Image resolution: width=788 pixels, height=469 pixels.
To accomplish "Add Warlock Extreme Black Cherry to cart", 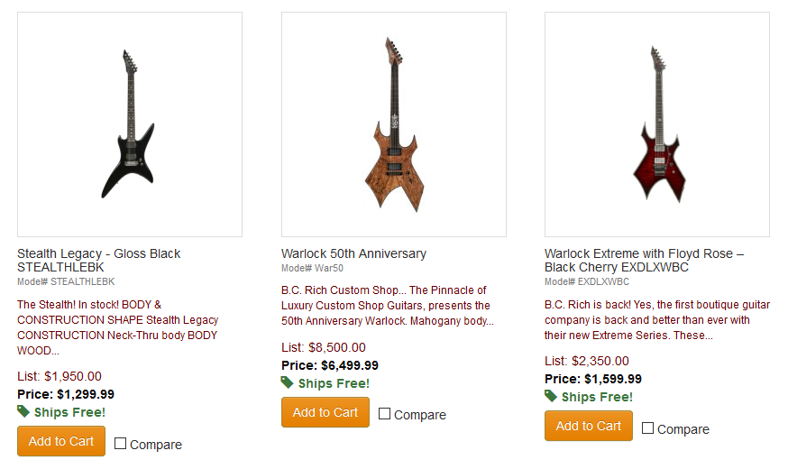I will pyautogui.click(x=589, y=426).
